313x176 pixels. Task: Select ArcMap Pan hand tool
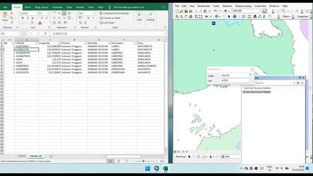pos(186,17)
